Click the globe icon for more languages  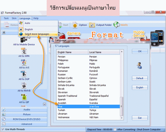(21, 34)
